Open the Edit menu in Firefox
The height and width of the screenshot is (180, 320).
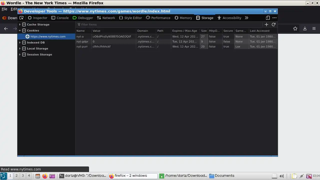[x=14, y=9]
